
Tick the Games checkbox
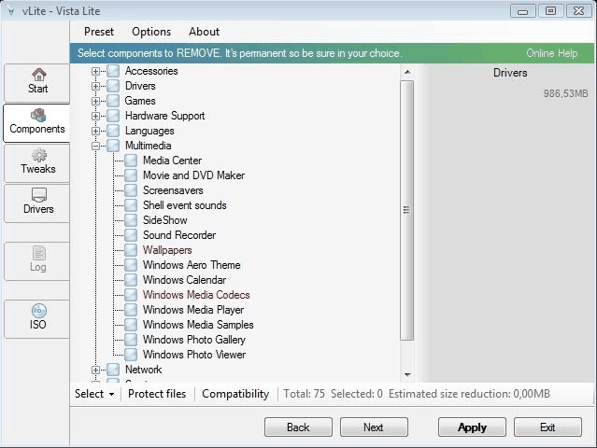tap(113, 101)
